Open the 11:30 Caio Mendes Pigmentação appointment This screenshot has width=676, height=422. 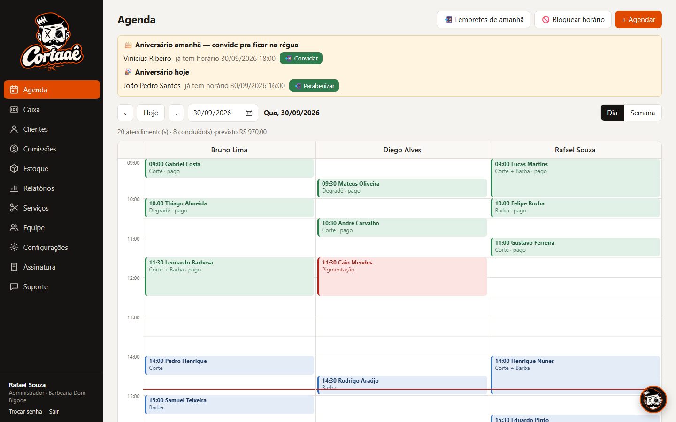coord(402,277)
